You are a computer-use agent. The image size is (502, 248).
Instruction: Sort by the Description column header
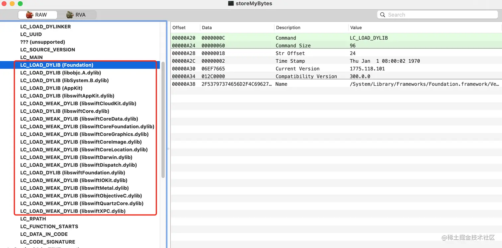pos(311,28)
